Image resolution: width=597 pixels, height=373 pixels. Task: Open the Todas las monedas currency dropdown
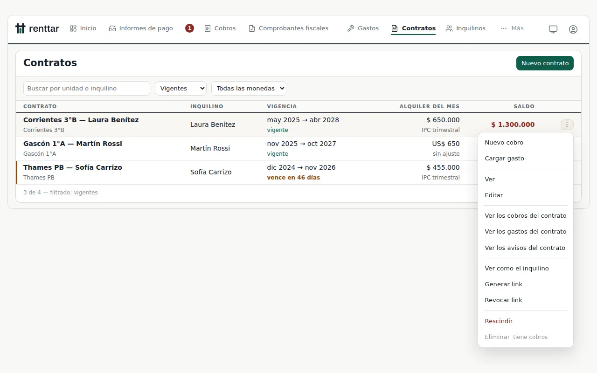[249, 88]
